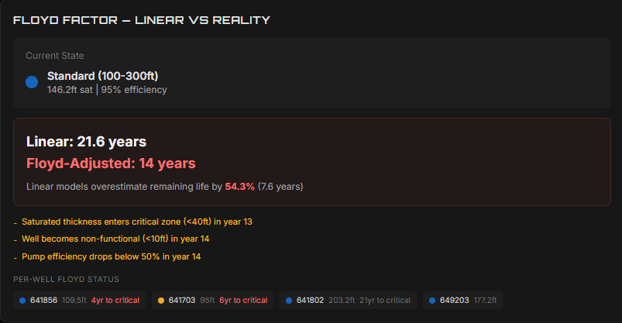
Task: Click the '4yr to critical' warning text
Action: tap(115, 301)
